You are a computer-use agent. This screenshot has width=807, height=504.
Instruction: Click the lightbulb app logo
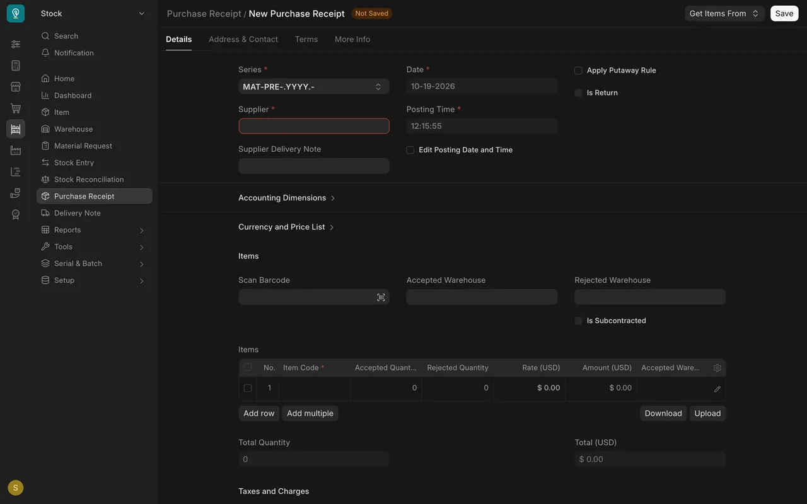point(16,13)
